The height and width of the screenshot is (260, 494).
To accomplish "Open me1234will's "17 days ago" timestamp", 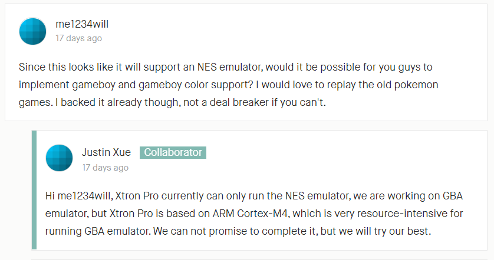I will tap(79, 38).
